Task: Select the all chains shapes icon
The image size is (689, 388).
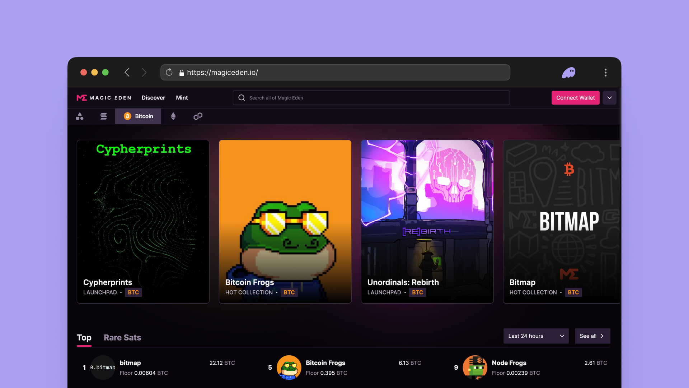Action: coord(80,116)
